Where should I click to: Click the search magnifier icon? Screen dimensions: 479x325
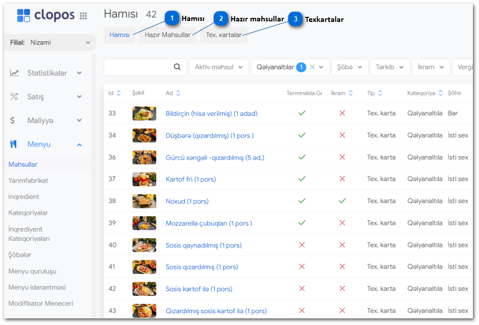point(177,67)
